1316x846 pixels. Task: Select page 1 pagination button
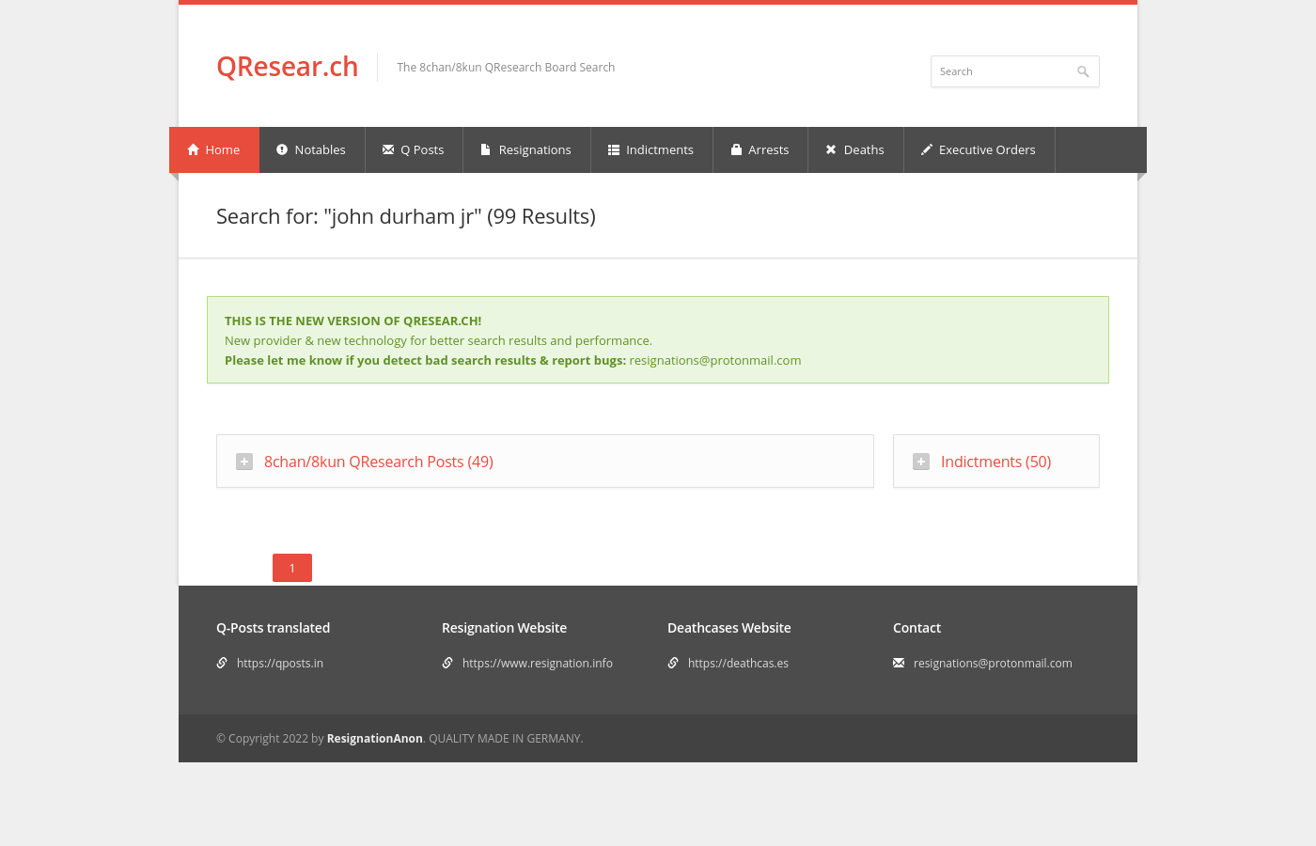pyautogui.click(x=292, y=568)
